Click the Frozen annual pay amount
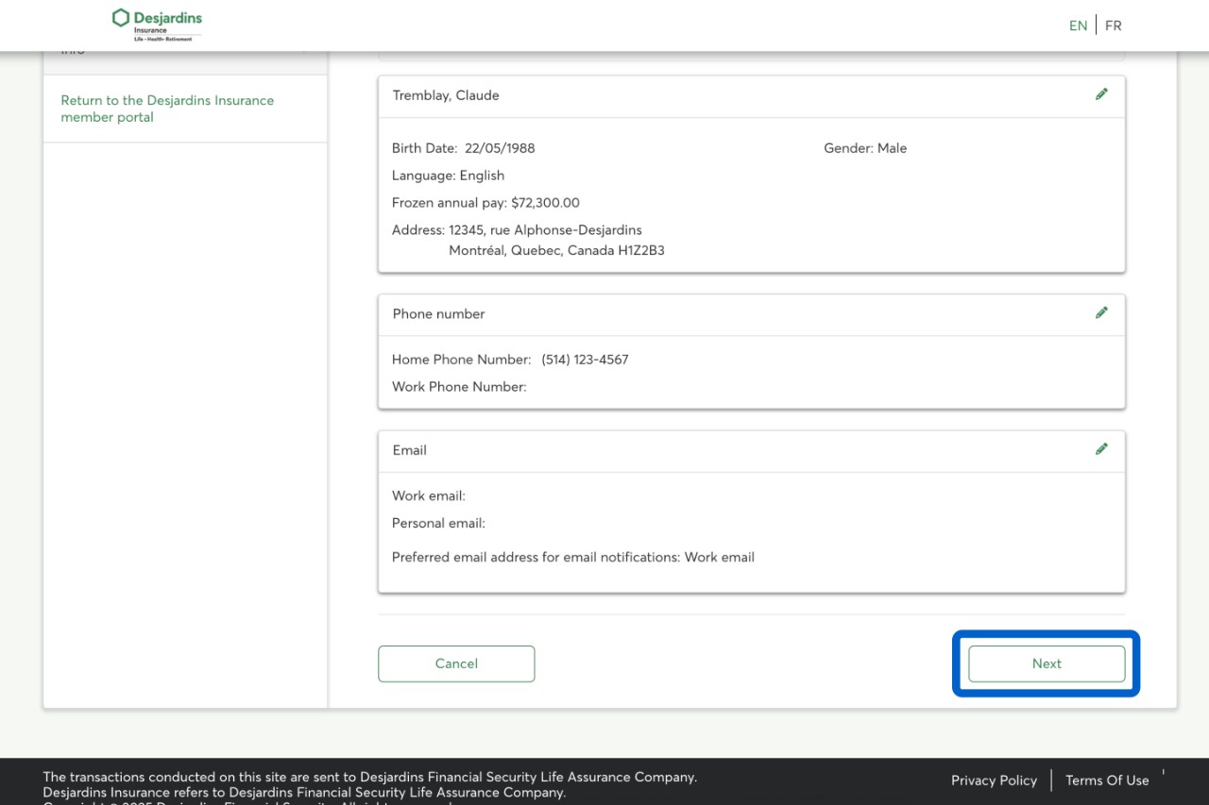The image size is (1209, 805). pyautogui.click(x=545, y=203)
